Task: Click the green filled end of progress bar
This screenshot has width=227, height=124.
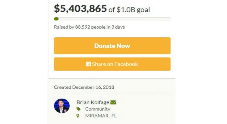Action: (x=56, y=19)
